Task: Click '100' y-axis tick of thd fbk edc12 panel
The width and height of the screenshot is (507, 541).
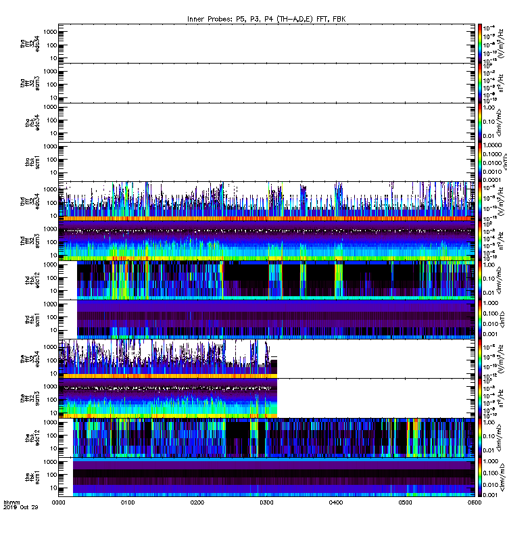Action: (52, 278)
